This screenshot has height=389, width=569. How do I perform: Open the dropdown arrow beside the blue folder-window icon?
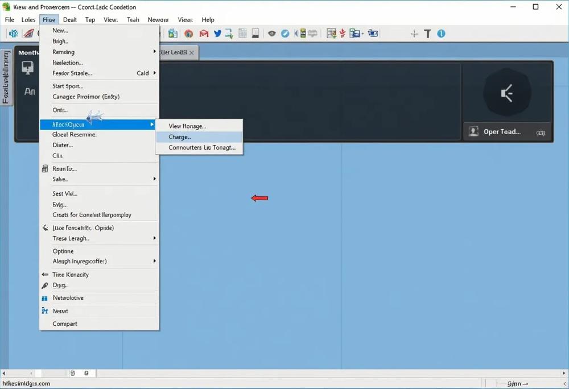[362, 34]
